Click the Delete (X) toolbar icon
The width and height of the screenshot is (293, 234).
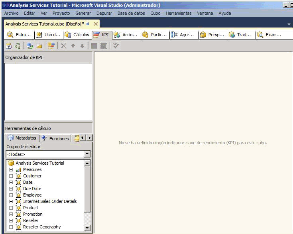click(63, 46)
